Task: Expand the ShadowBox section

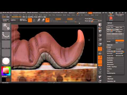Action: point(110,58)
